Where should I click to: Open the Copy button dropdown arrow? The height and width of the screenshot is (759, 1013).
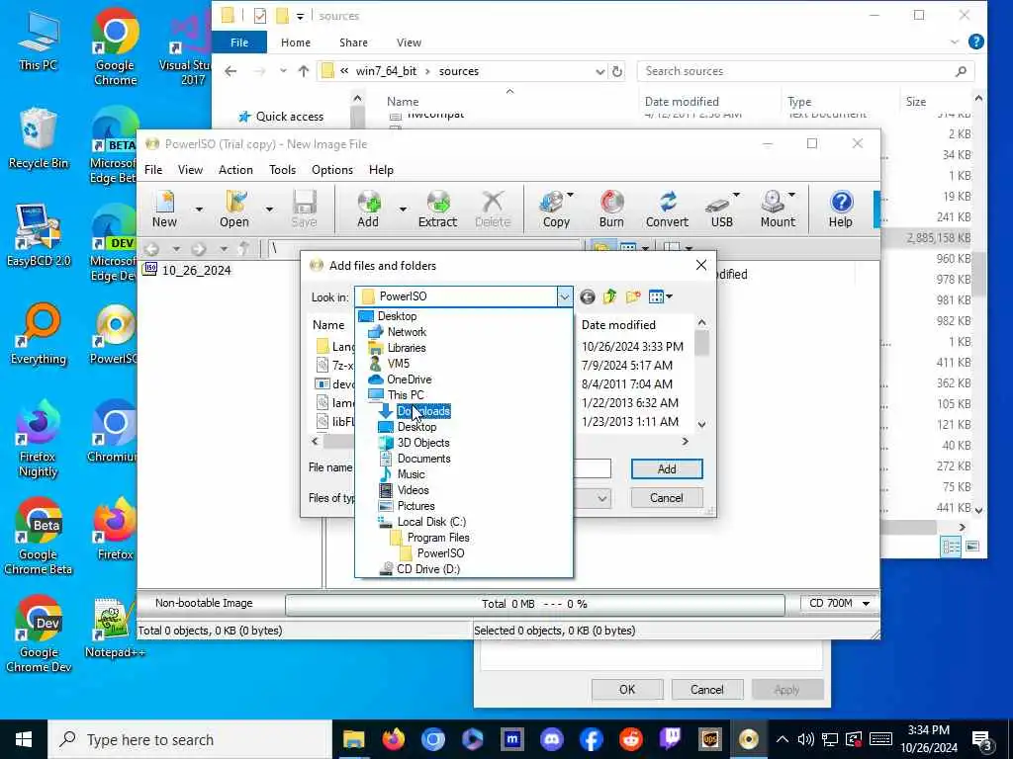pyautogui.click(x=570, y=195)
